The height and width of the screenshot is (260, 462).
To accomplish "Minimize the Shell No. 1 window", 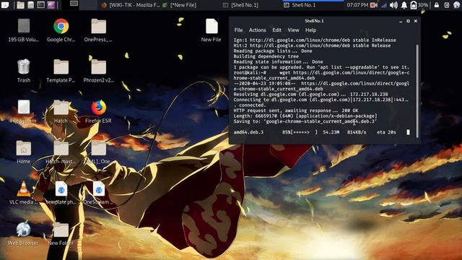I will [401, 21].
